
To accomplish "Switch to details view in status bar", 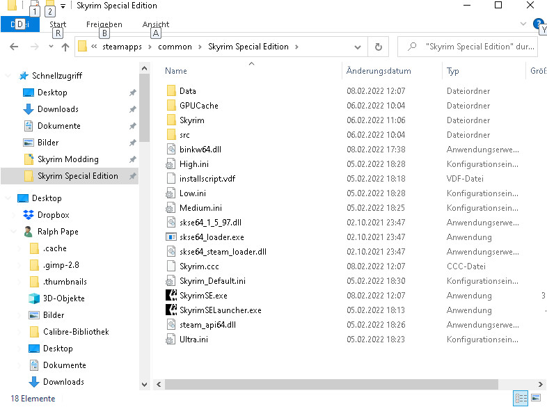I will (521, 398).
